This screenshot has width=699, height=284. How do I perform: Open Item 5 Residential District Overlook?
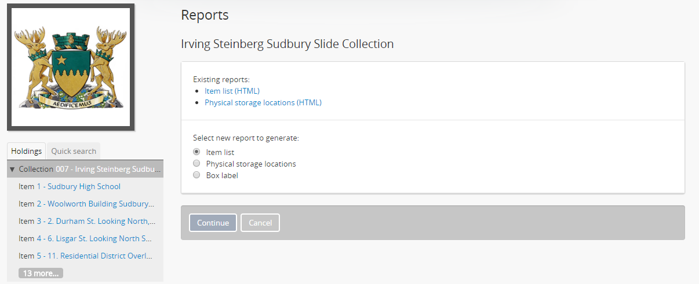[x=100, y=256]
